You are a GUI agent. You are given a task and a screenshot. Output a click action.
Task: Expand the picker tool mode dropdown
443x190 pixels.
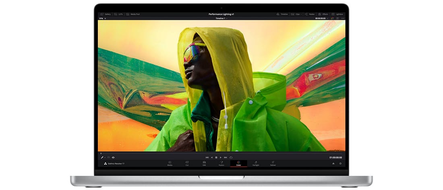point(105,157)
